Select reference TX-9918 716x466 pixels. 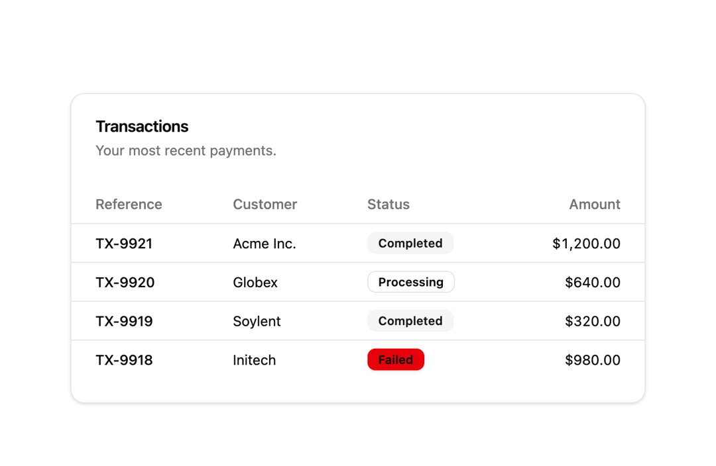click(x=124, y=359)
